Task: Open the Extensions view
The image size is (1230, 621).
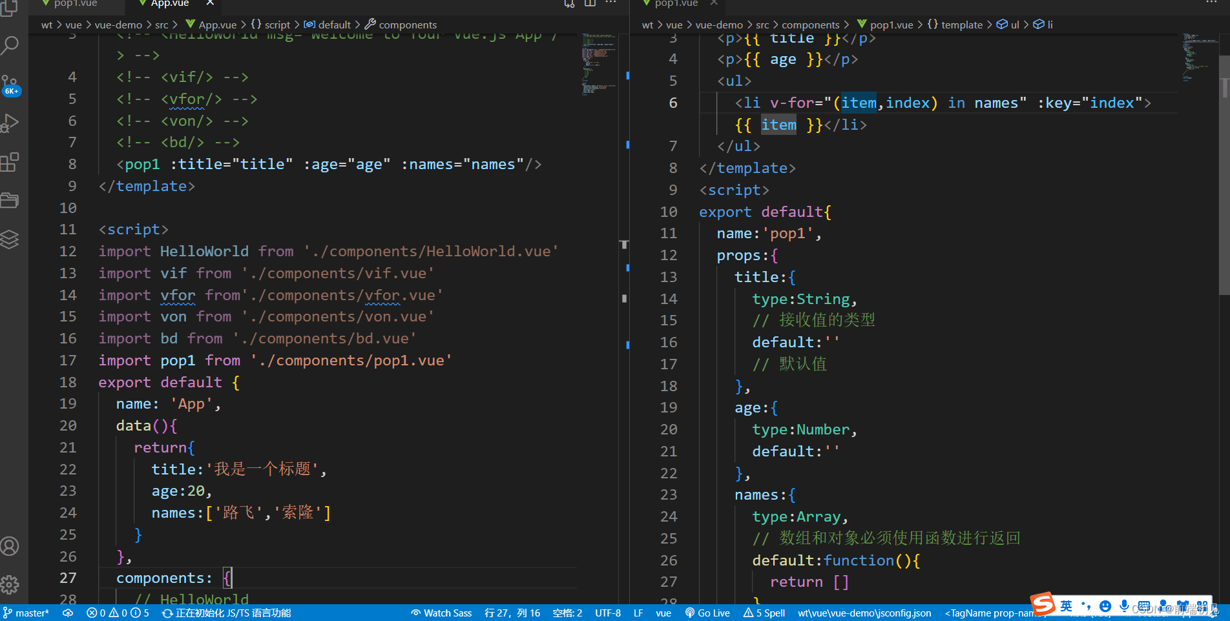Action: click(10, 162)
